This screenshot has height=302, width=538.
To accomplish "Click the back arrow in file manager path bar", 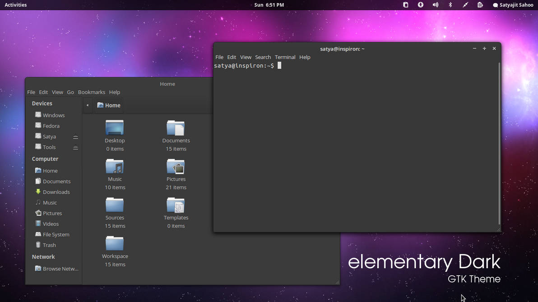I will pos(88,105).
